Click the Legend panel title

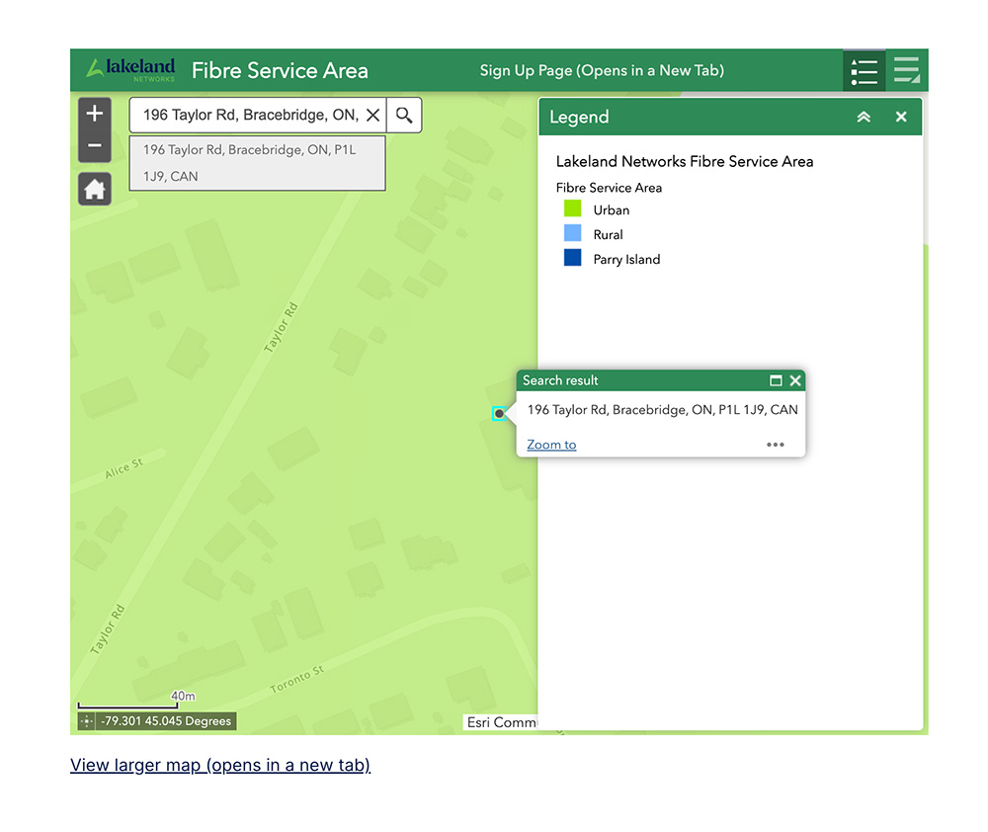(x=579, y=117)
